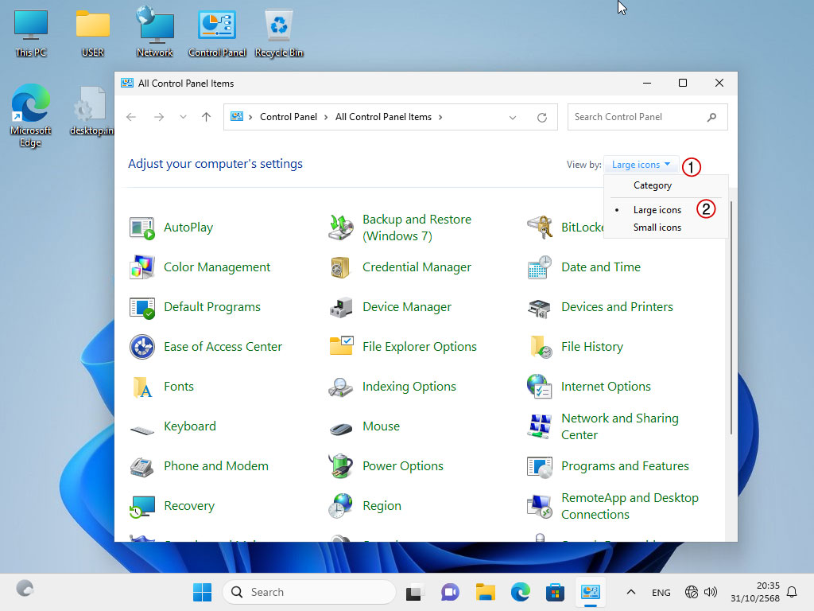Open the Power Options icon
The image size is (814, 611).
[x=341, y=466]
